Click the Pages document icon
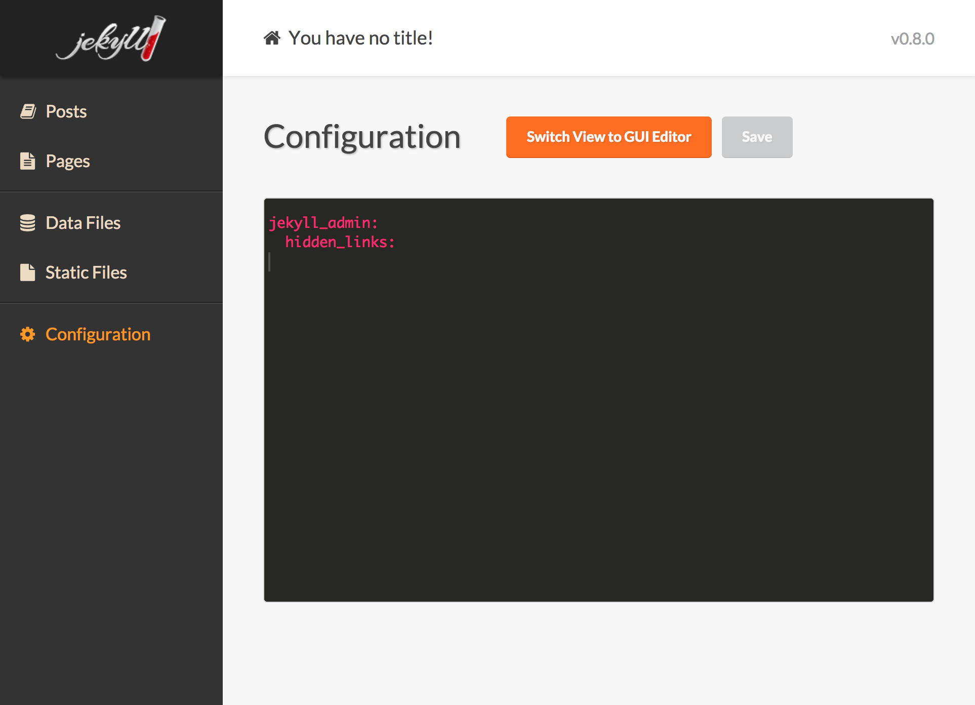The image size is (975, 705). coord(27,161)
